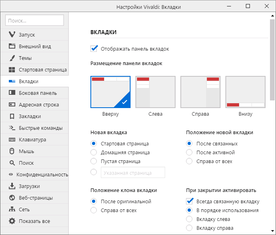Click the gear icon beside Показать все
The width and height of the screenshot is (276, 235).
pos(12,221)
